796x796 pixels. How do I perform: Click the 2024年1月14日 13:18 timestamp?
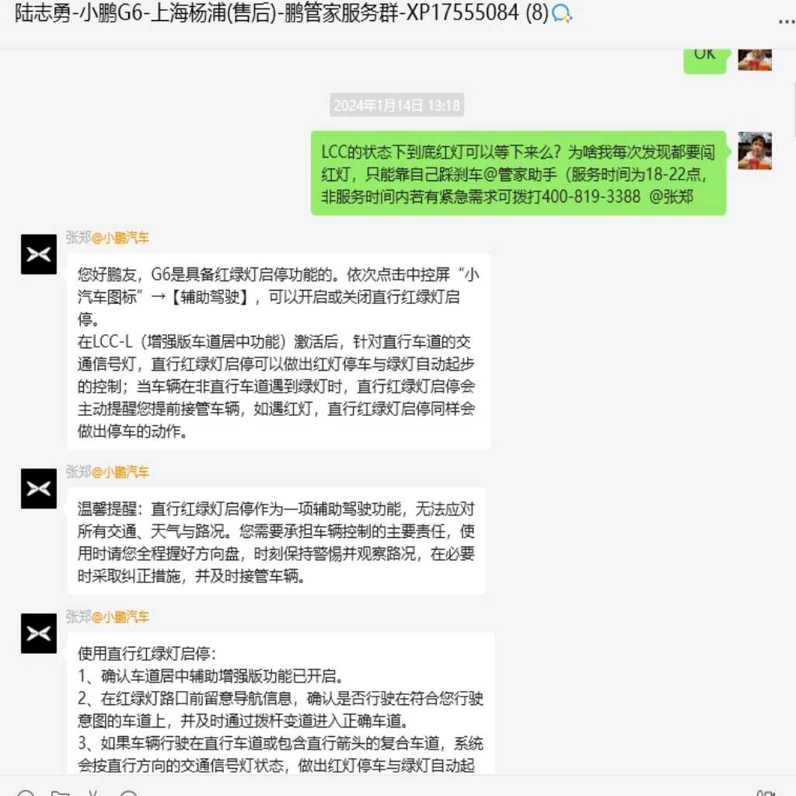(396, 105)
